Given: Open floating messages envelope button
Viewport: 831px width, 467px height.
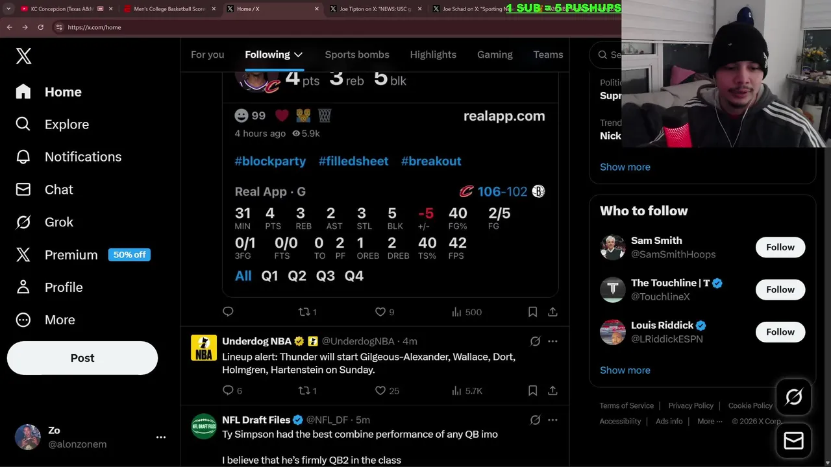Looking at the screenshot, I should (x=793, y=441).
